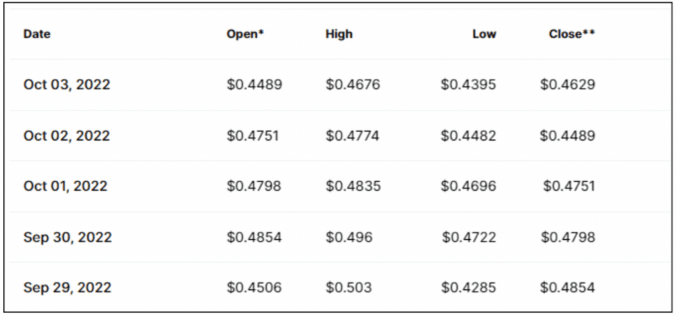The image size is (677, 316).
Task: Select the Sep 30, 2022 date cell
Action: pos(68,237)
